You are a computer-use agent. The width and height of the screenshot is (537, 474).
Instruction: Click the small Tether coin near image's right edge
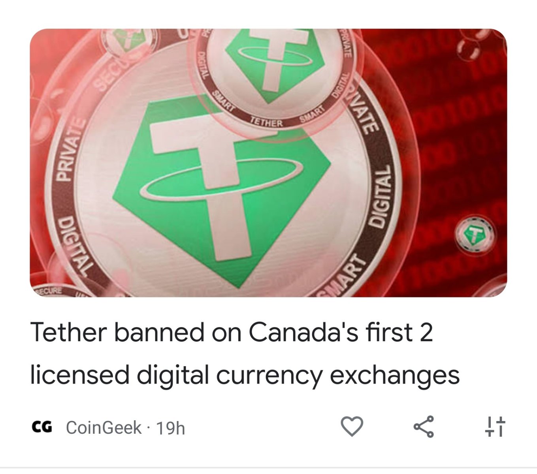(x=475, y=234)
